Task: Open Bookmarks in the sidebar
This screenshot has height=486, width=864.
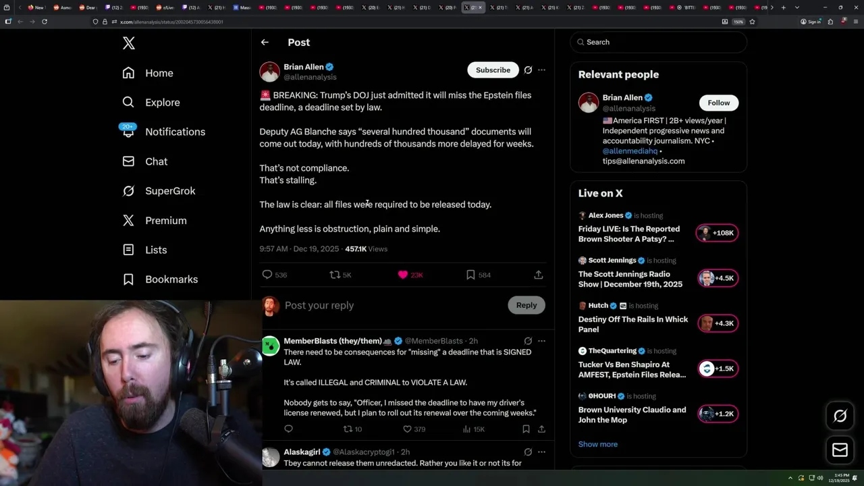Action: pyautogui.click(x=160, y=279)
